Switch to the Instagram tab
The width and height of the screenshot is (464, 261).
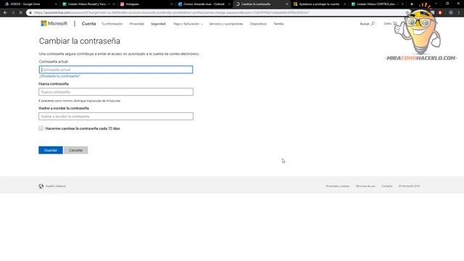132,4
